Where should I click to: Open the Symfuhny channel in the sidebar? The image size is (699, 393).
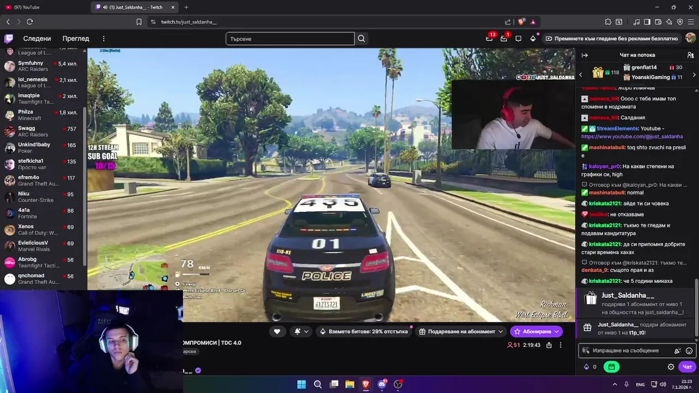pos(43,66)
